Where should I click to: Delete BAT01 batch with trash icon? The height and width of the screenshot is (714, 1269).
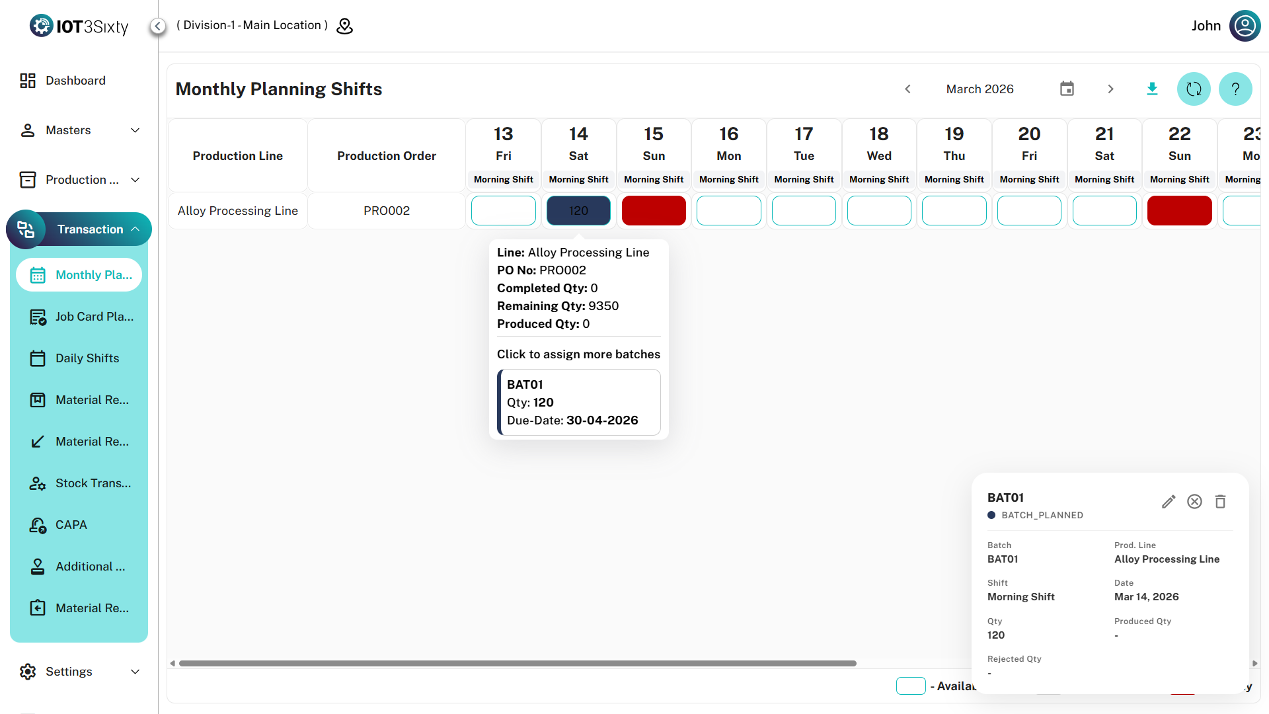[x=1220, y=502]
